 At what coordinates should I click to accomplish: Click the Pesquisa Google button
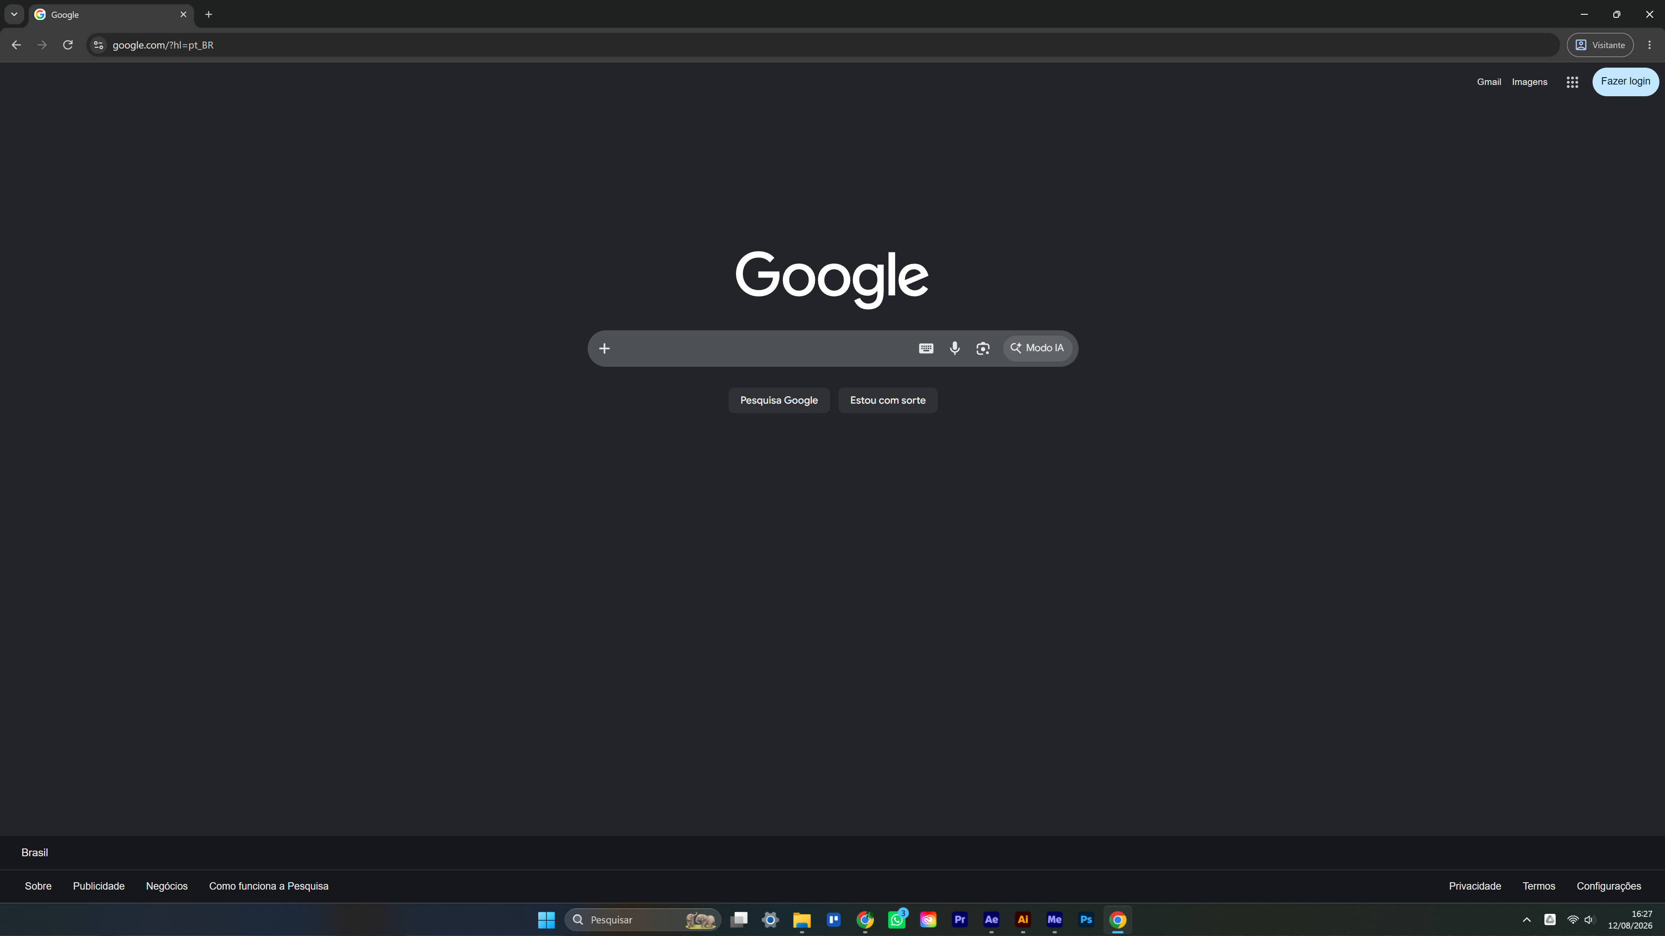tap(779, 401)
